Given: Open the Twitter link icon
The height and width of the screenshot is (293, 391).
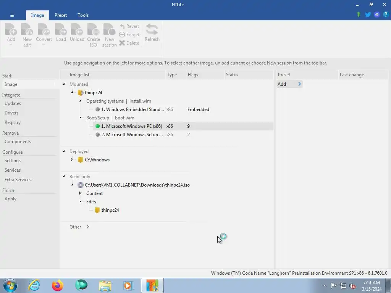Looking at the screenshot, I should pos(368,14).
